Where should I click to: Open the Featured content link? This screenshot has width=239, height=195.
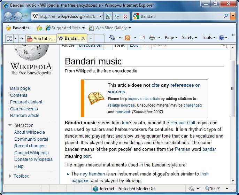[x=26, y=102]
